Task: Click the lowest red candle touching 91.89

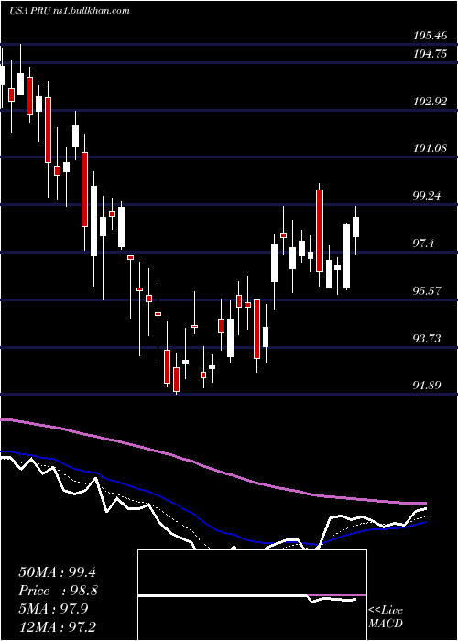Action: tap(176, 379)
